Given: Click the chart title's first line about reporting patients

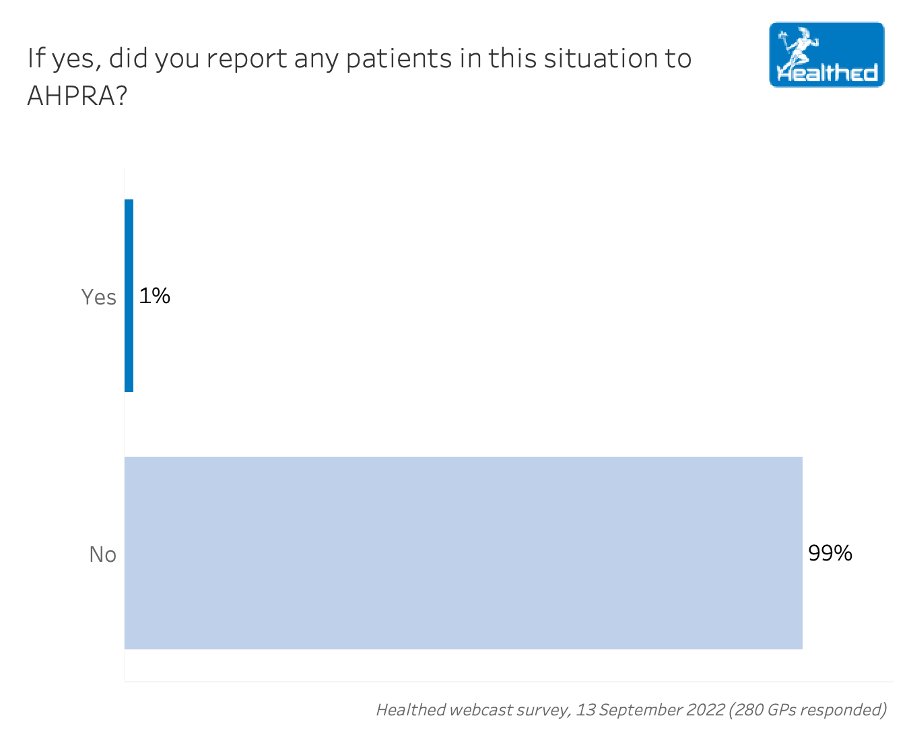Looking at the screenshot, I should tap(359, 59).
